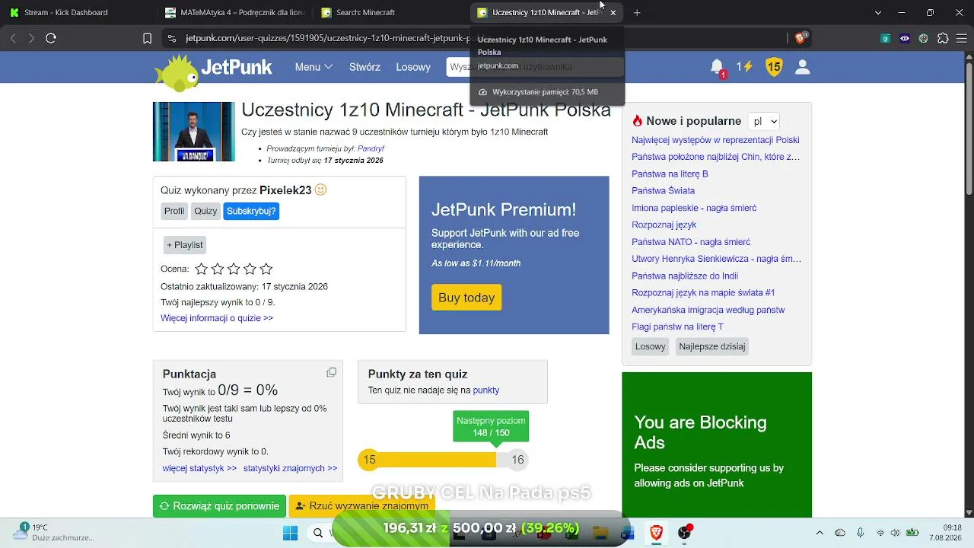
Task: Click Rozwiąż quiz ponownie button
Action: (219, 506)
